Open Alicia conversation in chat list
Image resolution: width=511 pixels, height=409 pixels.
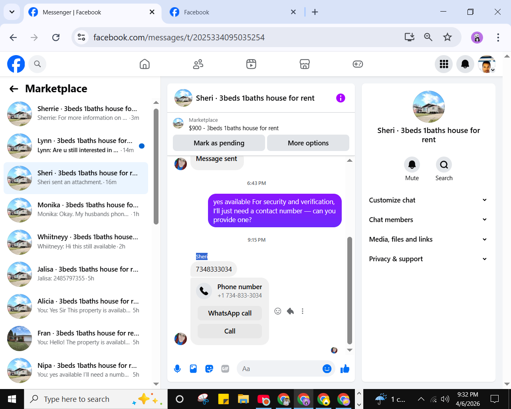[76, 306]
